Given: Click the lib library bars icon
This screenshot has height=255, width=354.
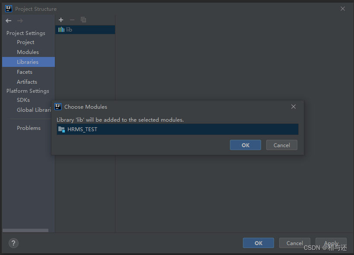Looking at the screenshot, I should 61,29.
